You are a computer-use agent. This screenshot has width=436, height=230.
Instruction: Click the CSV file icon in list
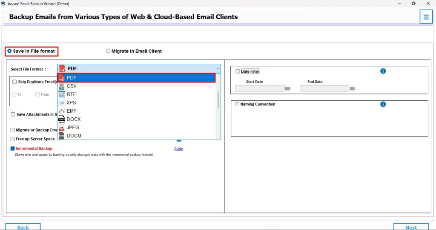62,86
